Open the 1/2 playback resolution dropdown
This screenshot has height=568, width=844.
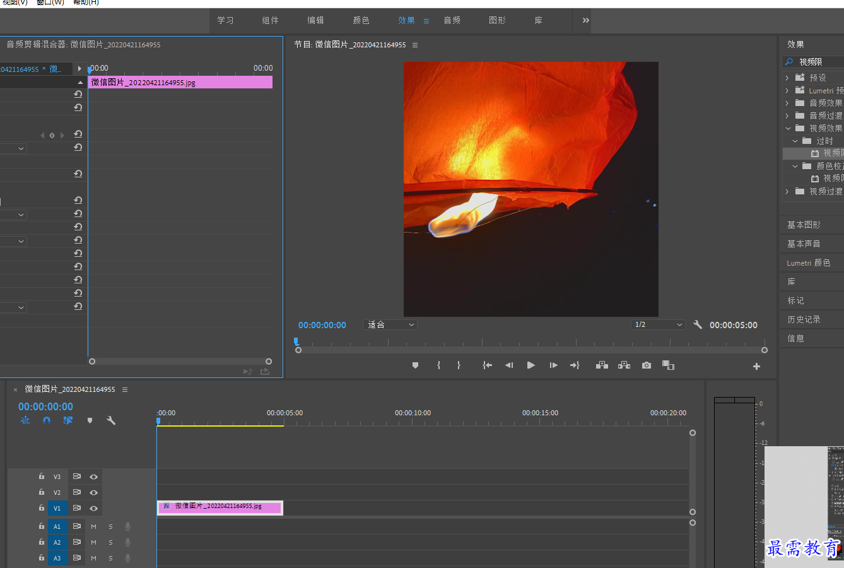658,324
